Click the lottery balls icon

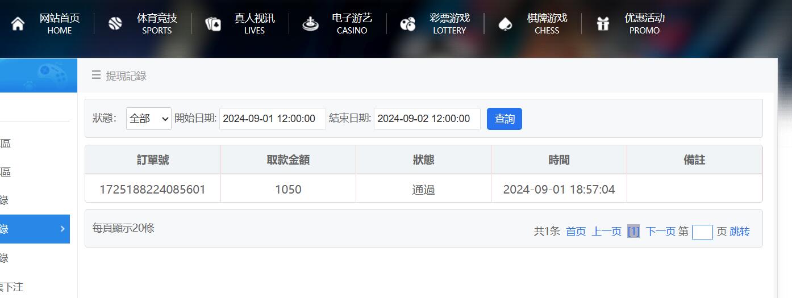(x=408, y=24)
